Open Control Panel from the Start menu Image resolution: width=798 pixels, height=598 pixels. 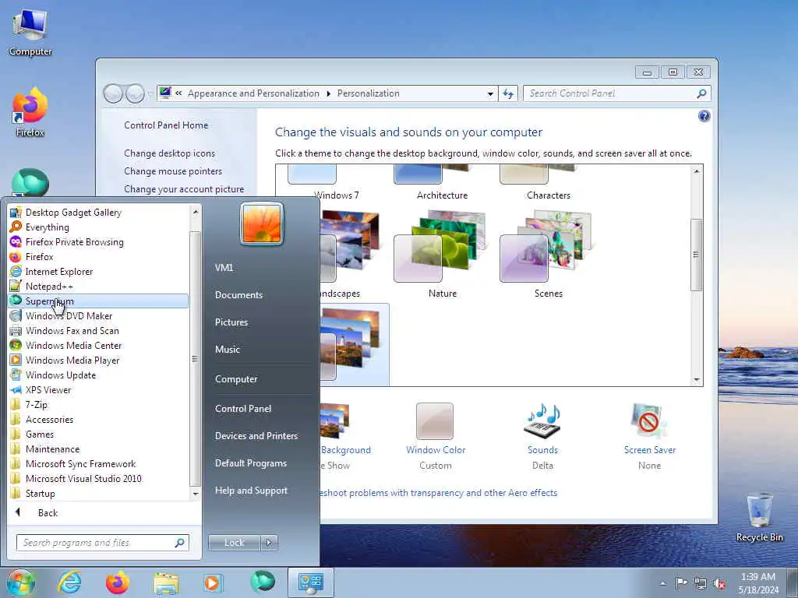pyautogui.click(x=243, y=409)
